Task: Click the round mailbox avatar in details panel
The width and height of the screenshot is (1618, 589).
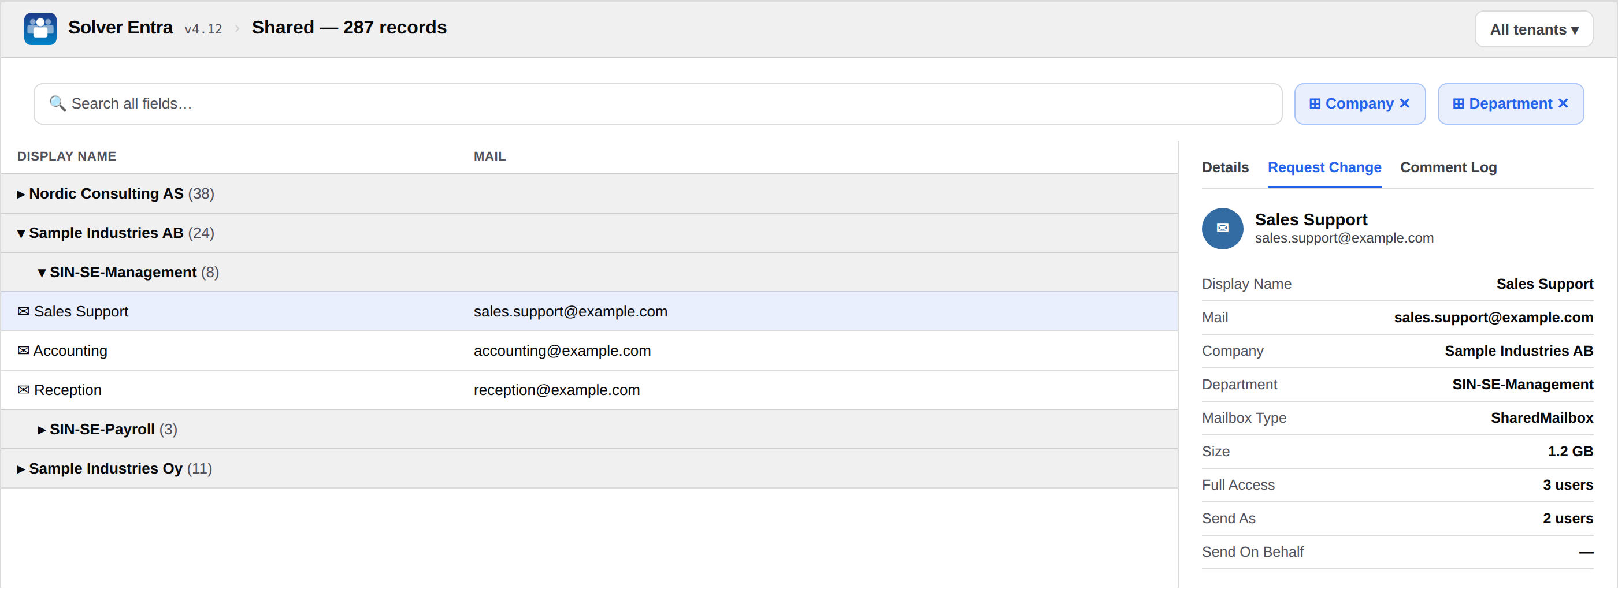Action: coord(1222,229)
